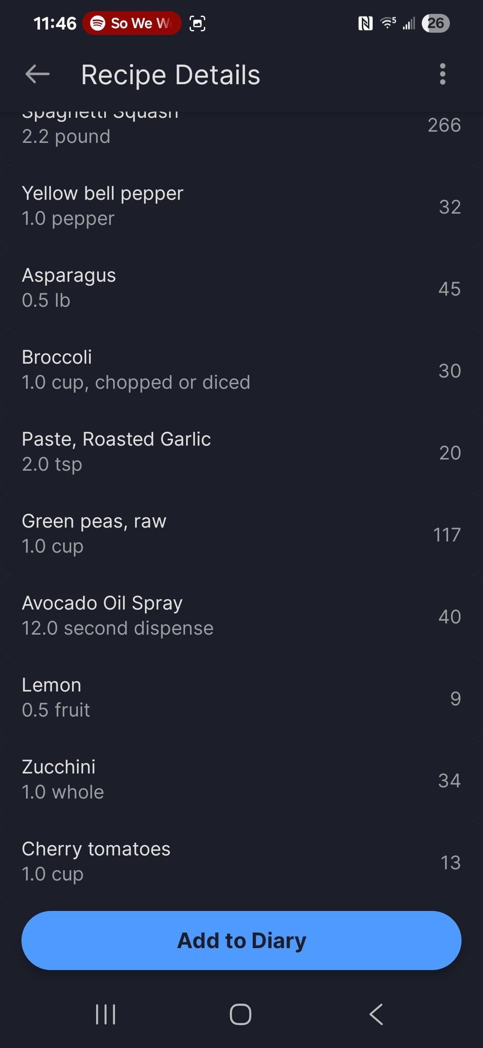Select the Asparagus ingredient row
483x1048 pixels.
coord(241,288)
